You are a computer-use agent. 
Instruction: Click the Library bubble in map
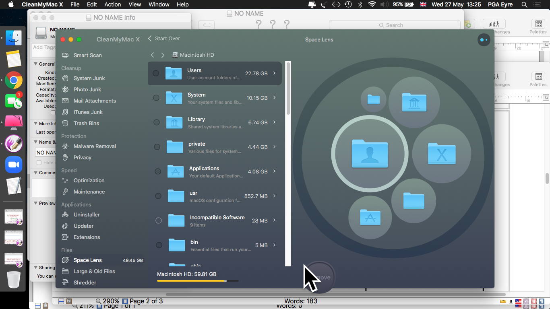414,102
